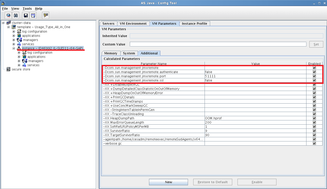Click the AS Java window menu icon

(3, 3)
